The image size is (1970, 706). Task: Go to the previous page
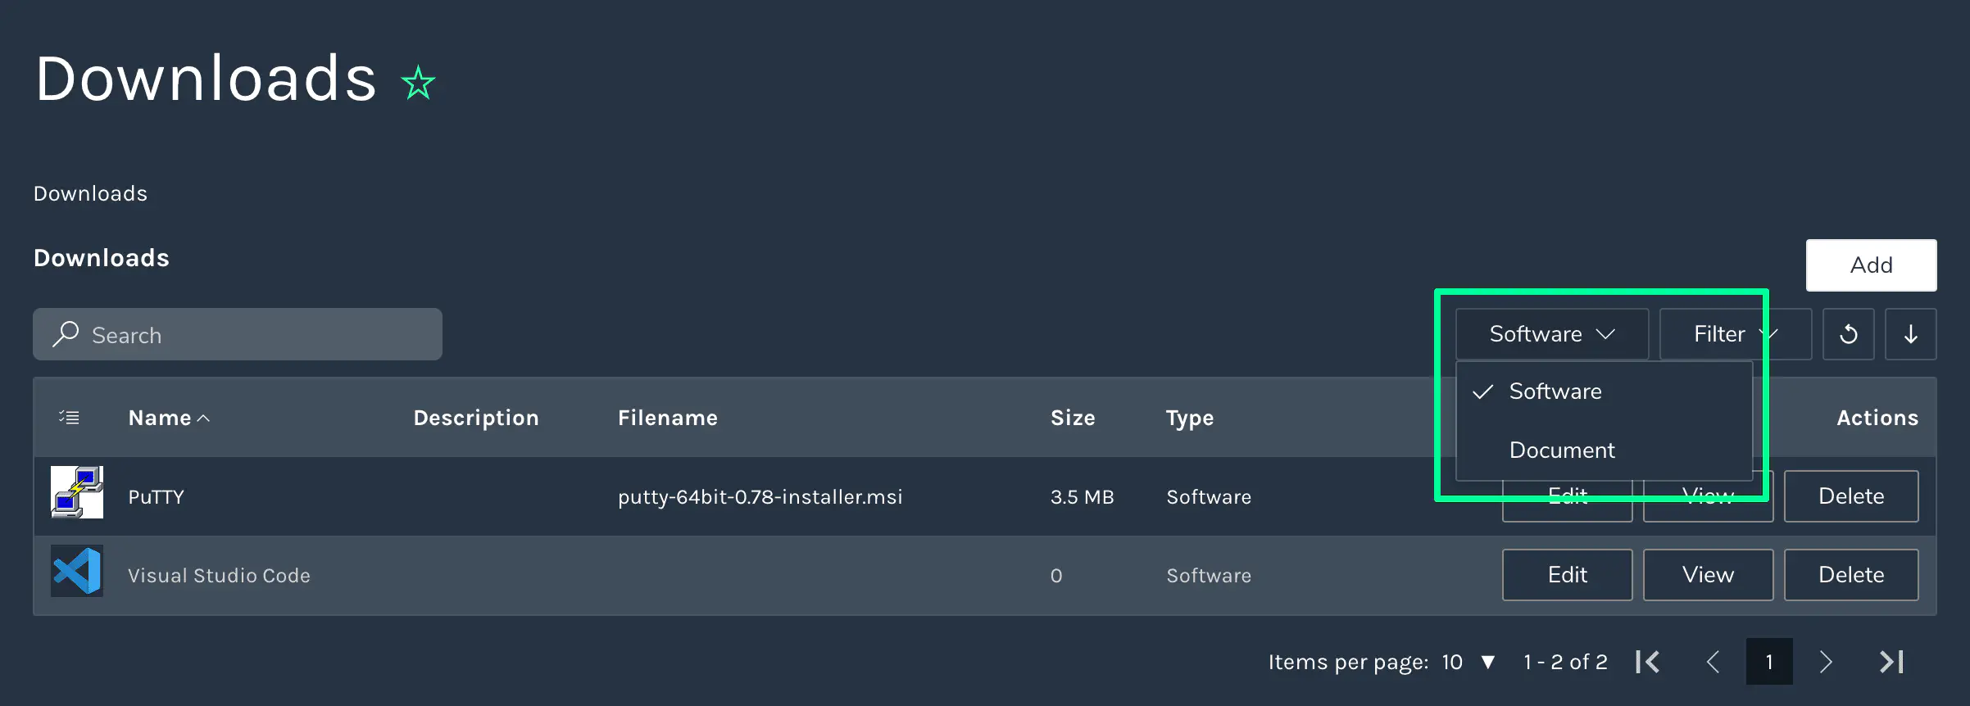(1713, 662)
